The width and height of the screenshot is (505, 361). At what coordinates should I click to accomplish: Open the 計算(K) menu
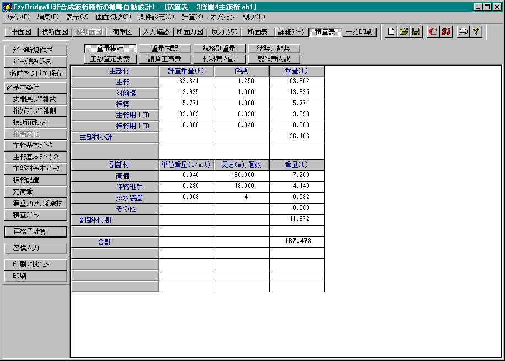click(x=192, y=17)
